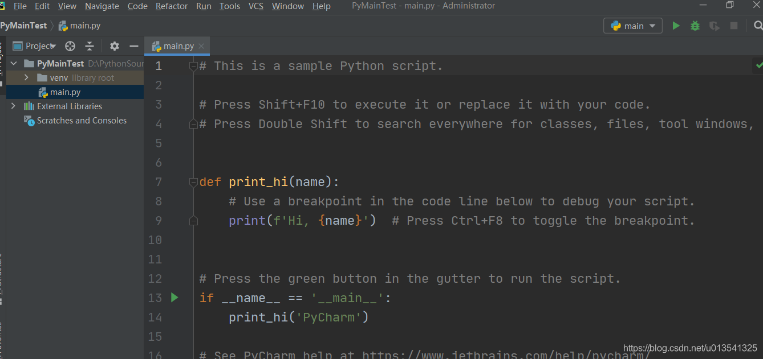Hide the Project panel with minus icon

pyautogui.click(x=134, y=46)
